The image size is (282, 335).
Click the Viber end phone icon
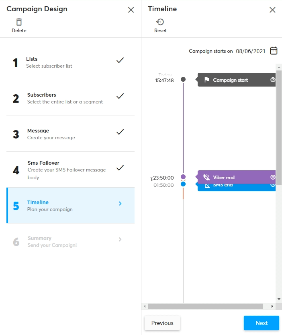coord(207,177)
